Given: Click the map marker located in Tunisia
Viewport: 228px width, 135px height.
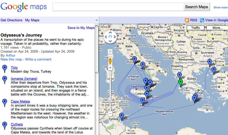Looking at the screenshot, I should (122, 116).
